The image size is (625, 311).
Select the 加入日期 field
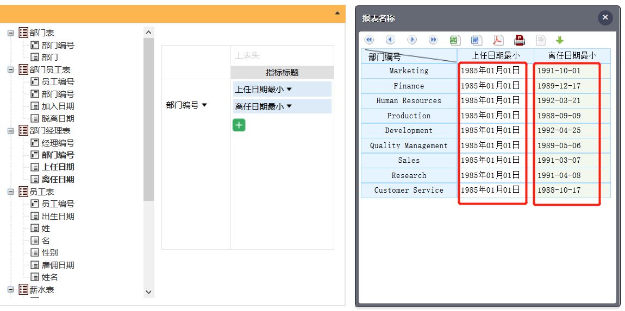click(58, 106)
